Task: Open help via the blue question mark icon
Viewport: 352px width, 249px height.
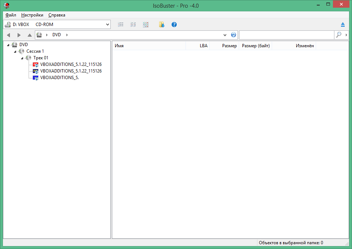Action: click(174, 25)
